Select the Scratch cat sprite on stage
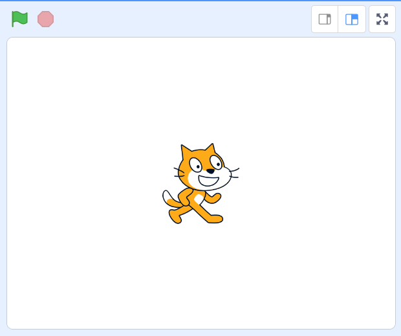 tap(200, 183)
